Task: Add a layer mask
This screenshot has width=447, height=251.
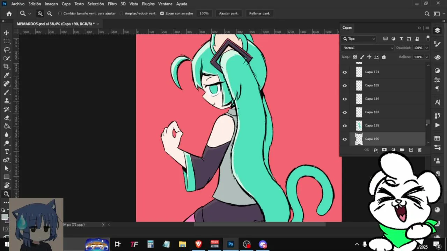Action: click(384, 150)
